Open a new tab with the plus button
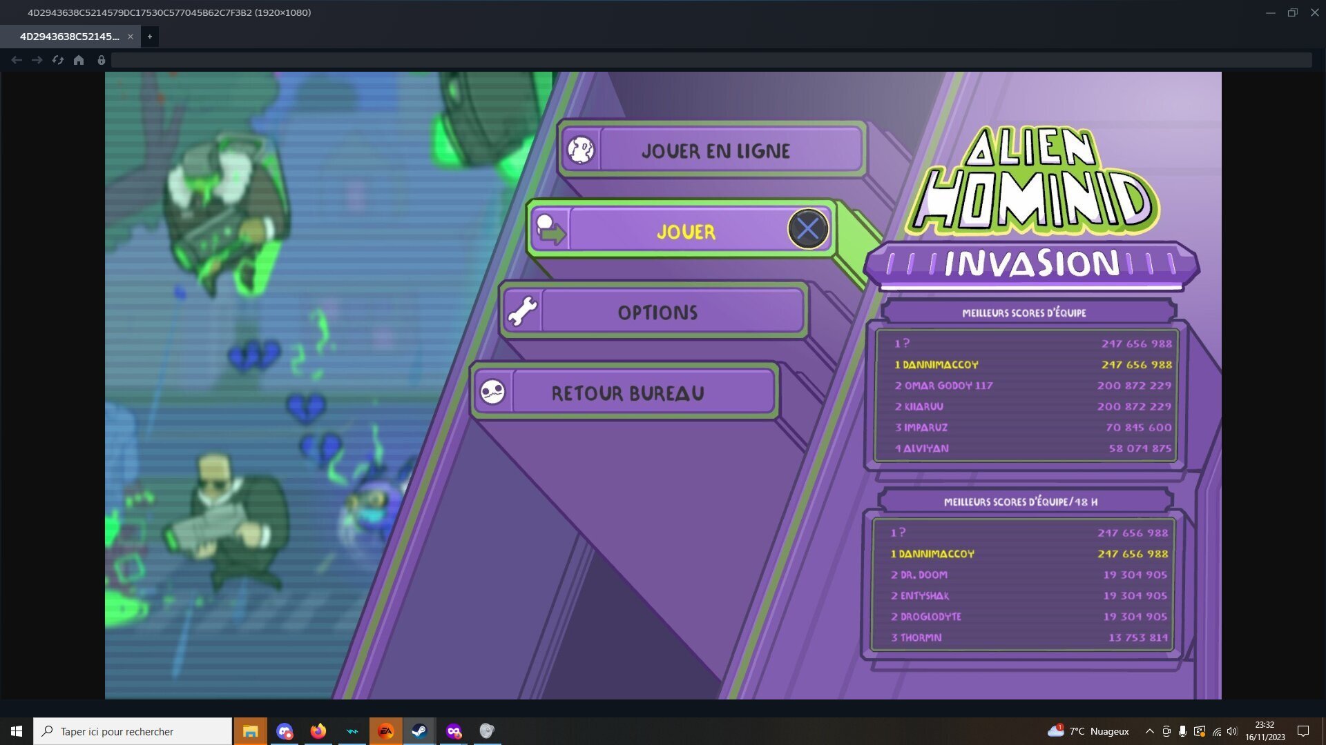The height and width of the screenshot is (745, 1326). 150,37
